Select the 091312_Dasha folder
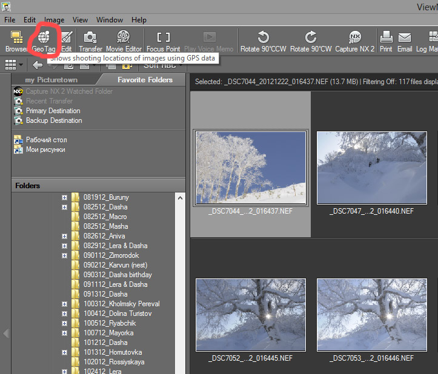Viewport: 438px width, 374px height. point(105,294)
